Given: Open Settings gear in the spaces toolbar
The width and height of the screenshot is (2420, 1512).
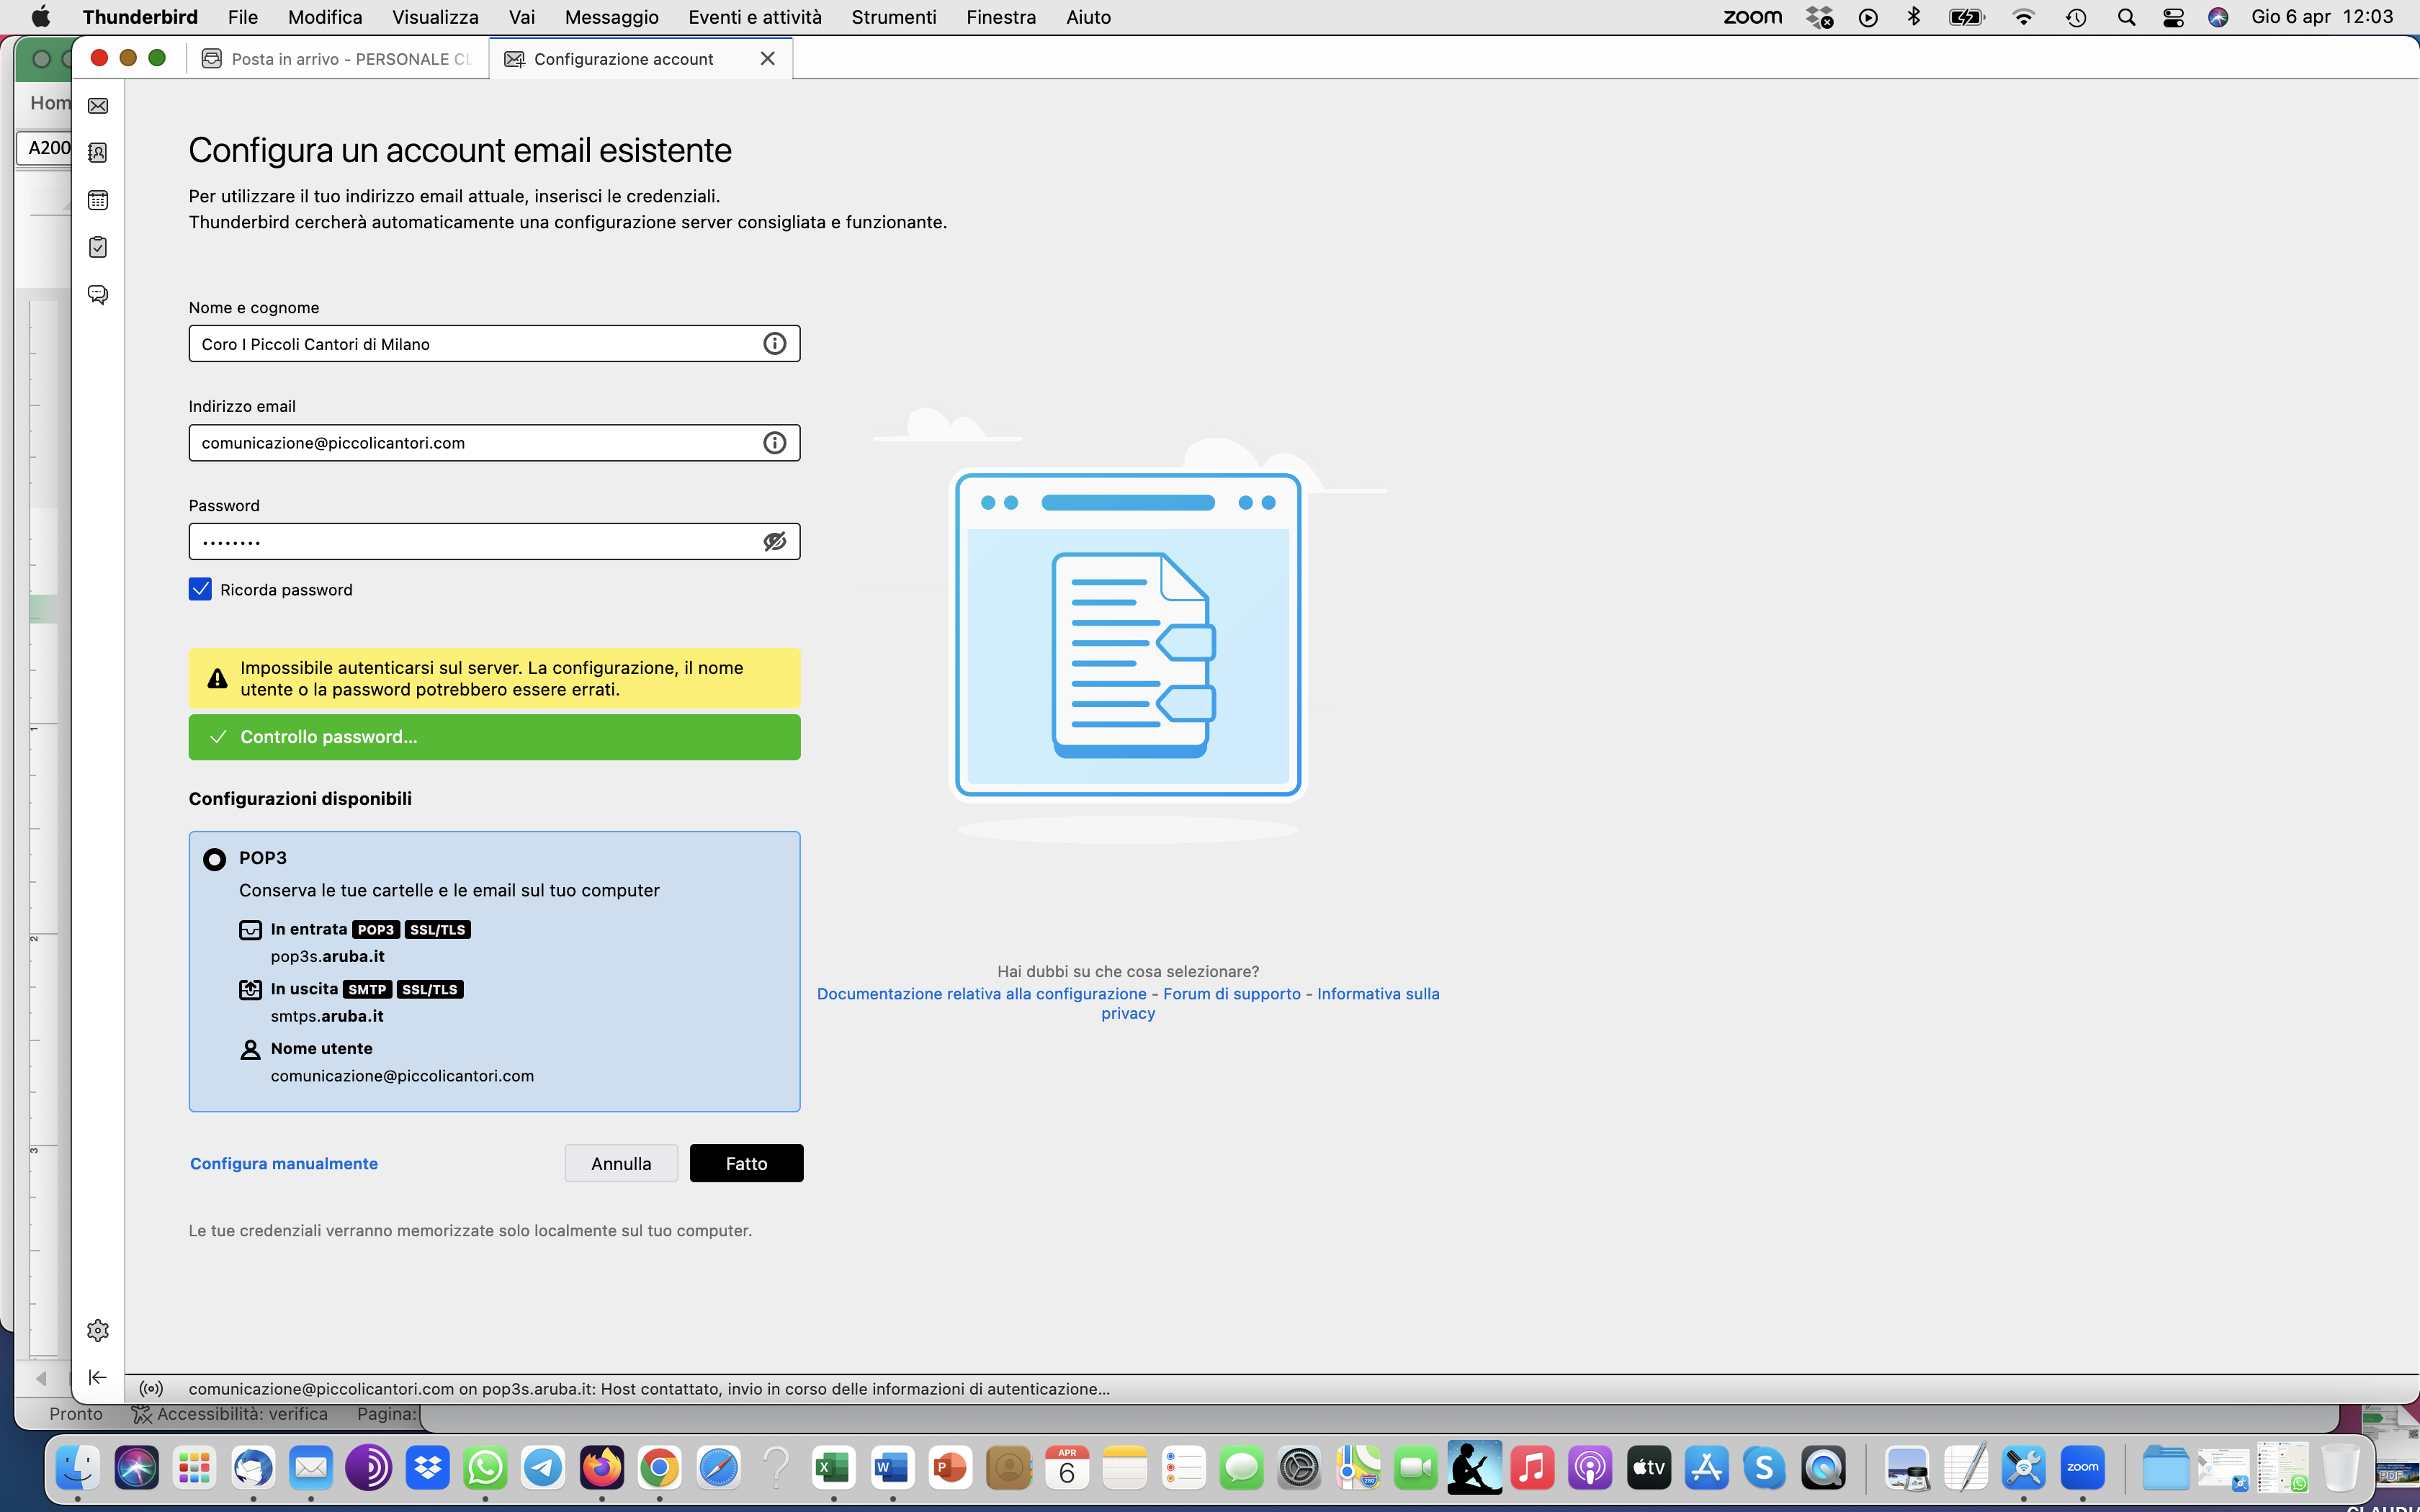Looking at the screenshot, I should pyautogui.click(x=98, y=1330).
